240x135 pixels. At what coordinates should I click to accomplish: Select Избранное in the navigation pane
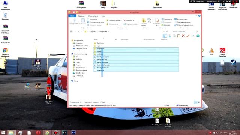click(78, 40)
